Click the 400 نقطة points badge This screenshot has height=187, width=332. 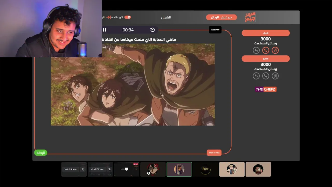pyautogui.click(x=215, y=30)
